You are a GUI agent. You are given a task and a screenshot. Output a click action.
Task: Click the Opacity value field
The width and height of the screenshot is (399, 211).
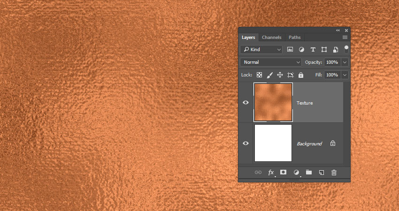click(x=332, y=62)
